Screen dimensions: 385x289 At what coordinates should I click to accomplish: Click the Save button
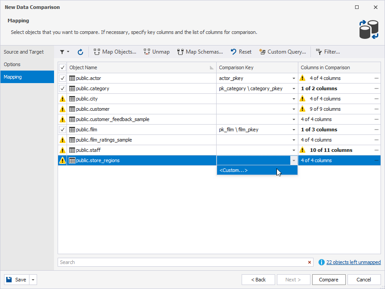point(17,280)
